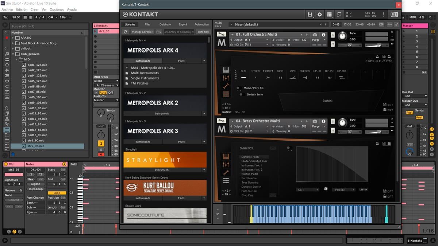The height and width of the screenshot is (246, 438).
Task: Click the NI logo button in Kontakt header
Action: (x=394, y=14)
